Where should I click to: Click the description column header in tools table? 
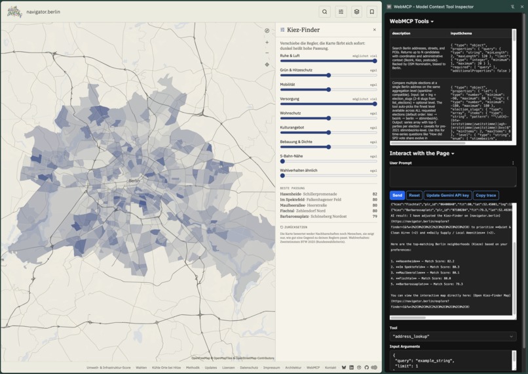coord(401,33)
